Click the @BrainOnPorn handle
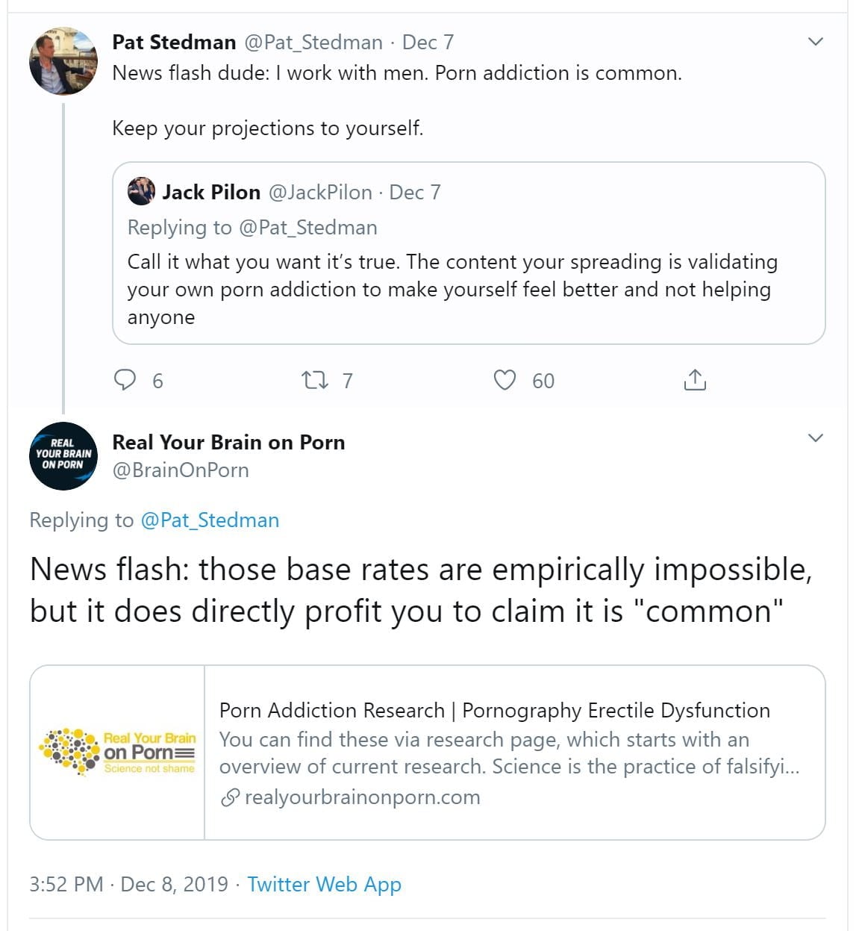Viewport: 862px width, 931px height. coord(181,470)
